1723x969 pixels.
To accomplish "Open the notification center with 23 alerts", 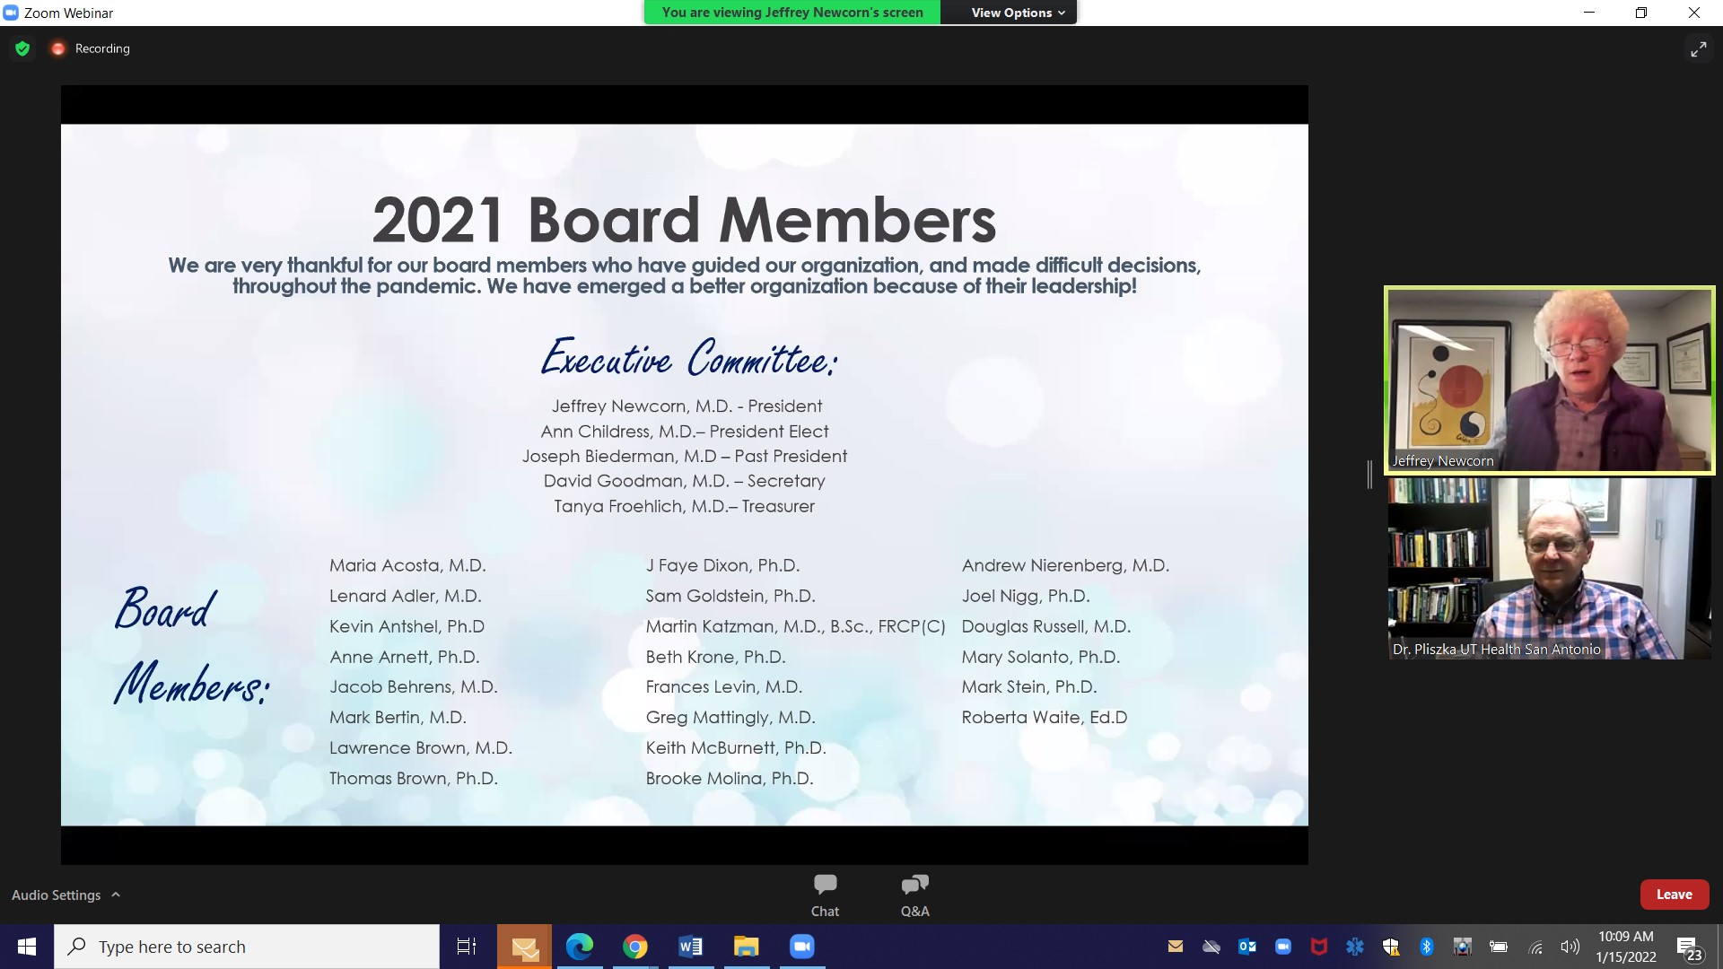I will [1688, 947].
